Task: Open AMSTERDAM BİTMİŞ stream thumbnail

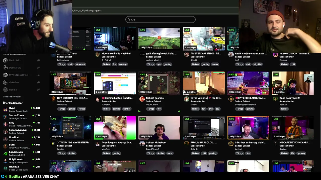Action: click(x=204, y=39)
